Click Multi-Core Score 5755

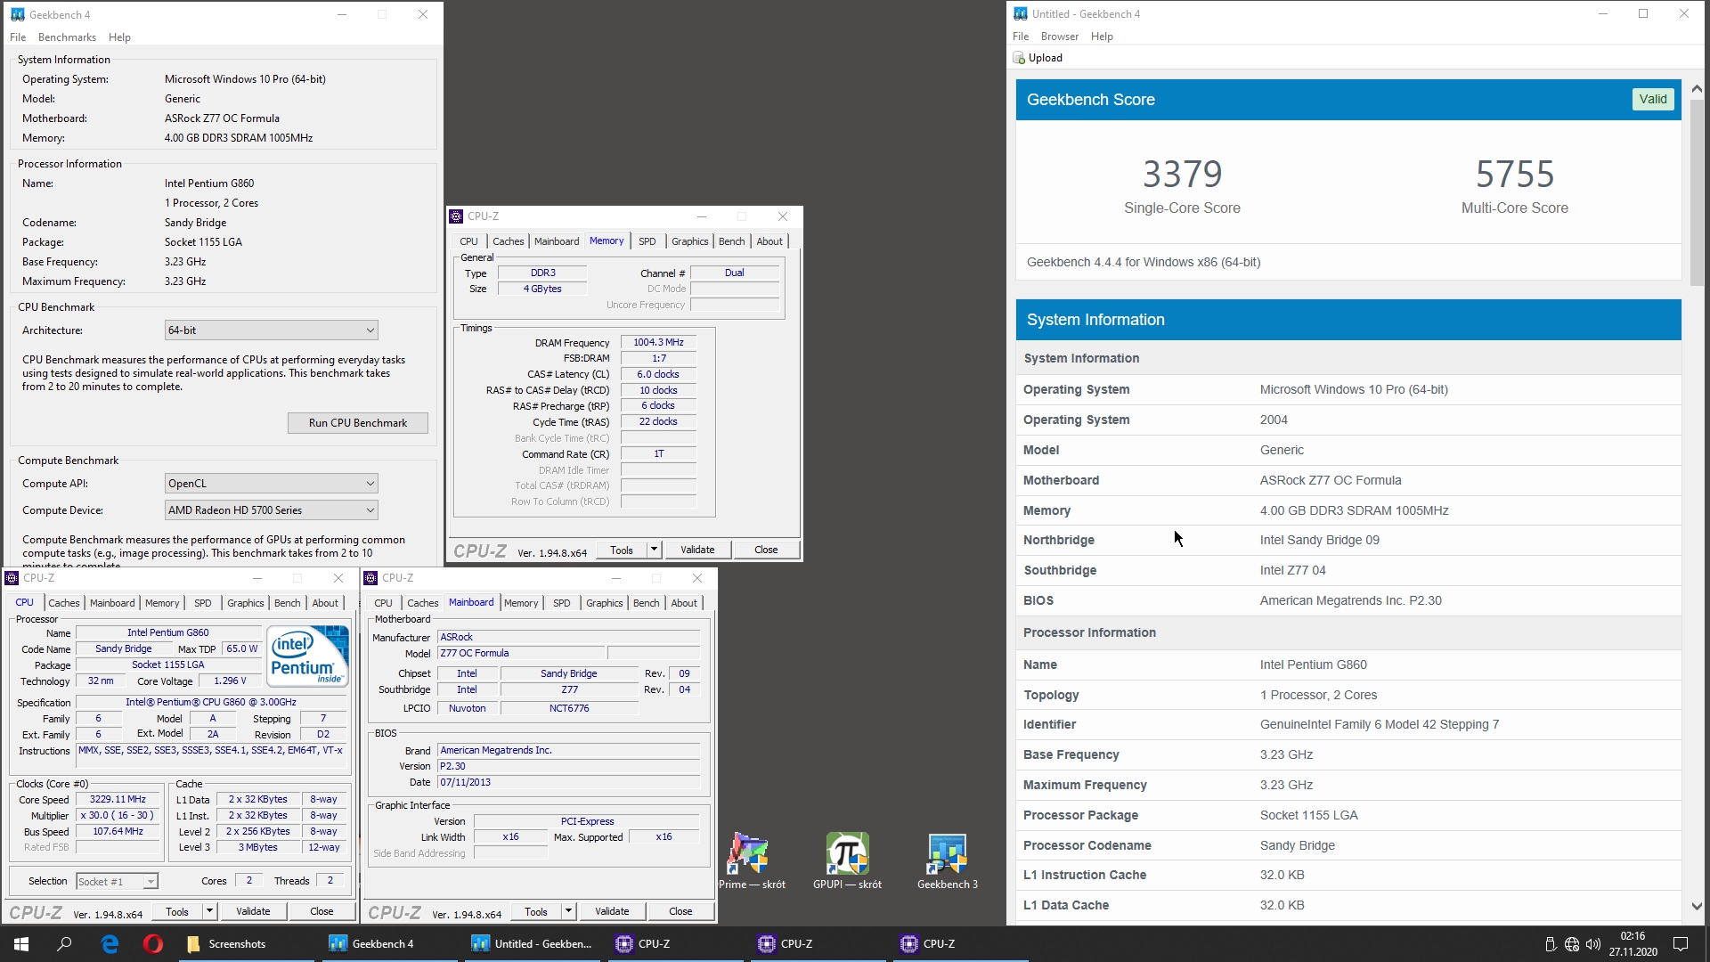pyautogui.click(x=1515, y=174)
